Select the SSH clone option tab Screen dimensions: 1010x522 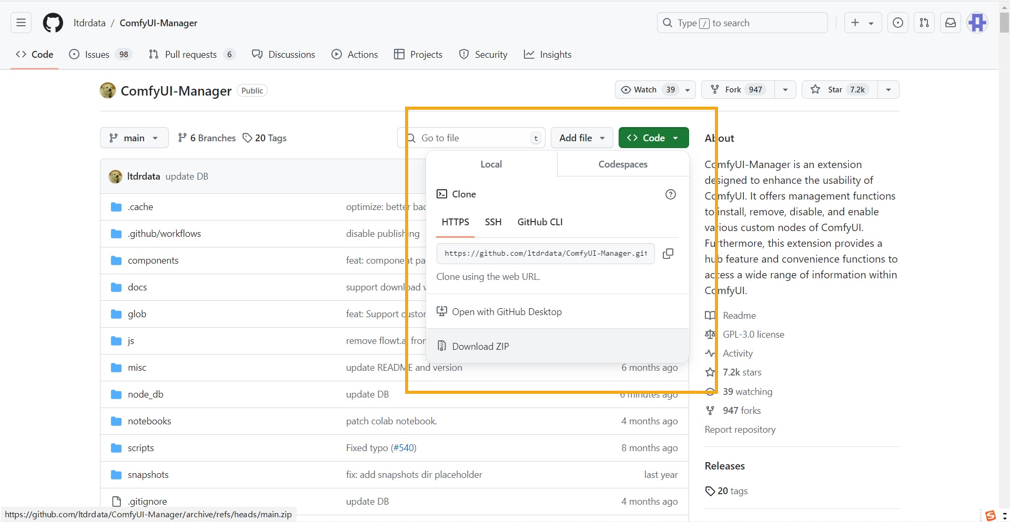tap(493, 222)
